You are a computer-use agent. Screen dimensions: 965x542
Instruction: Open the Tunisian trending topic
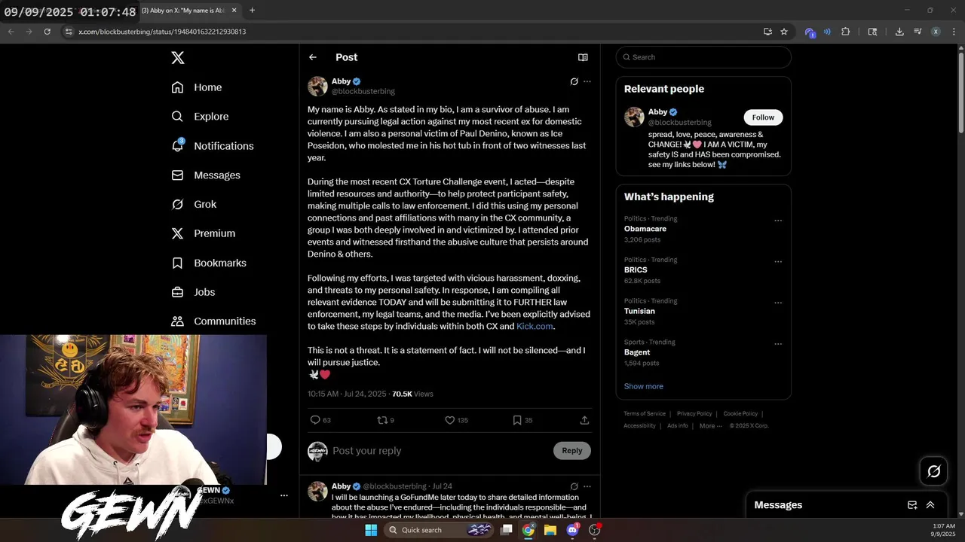[639, 311]
